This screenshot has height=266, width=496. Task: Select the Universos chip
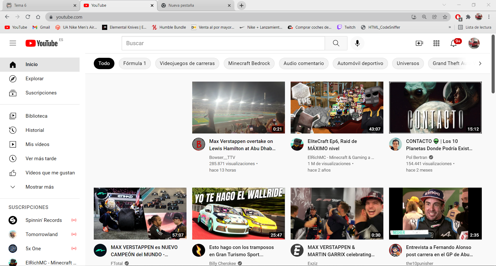(408, 63)
